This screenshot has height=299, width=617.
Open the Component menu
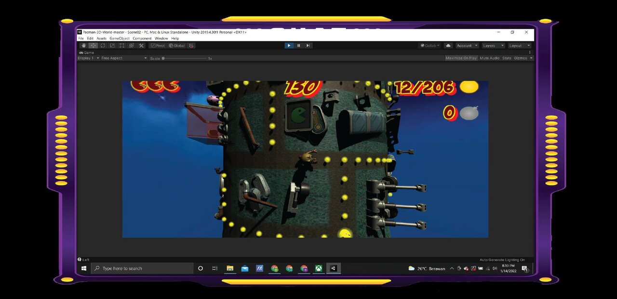tap(142, 39)
